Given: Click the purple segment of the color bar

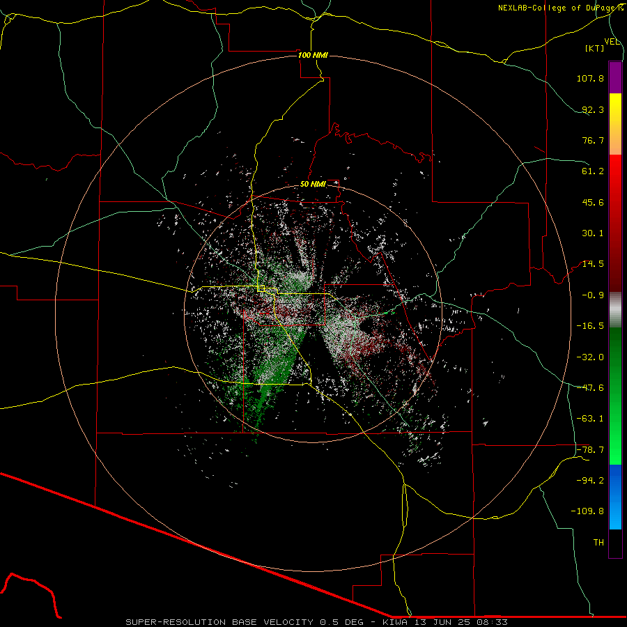Looking at the screenshot, I should coord(615,77).
